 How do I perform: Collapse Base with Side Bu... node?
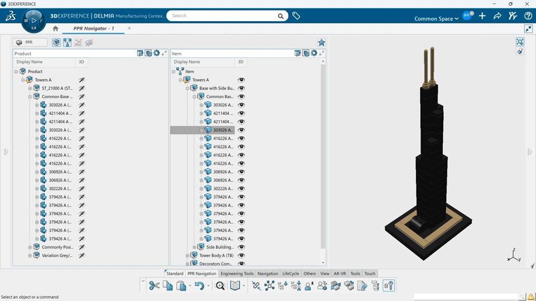point(188,89)
